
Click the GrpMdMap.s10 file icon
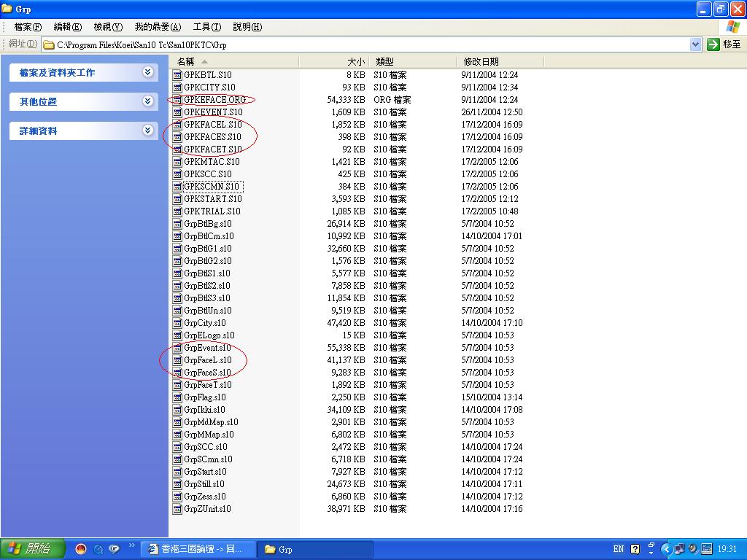[x=177, y=422]
